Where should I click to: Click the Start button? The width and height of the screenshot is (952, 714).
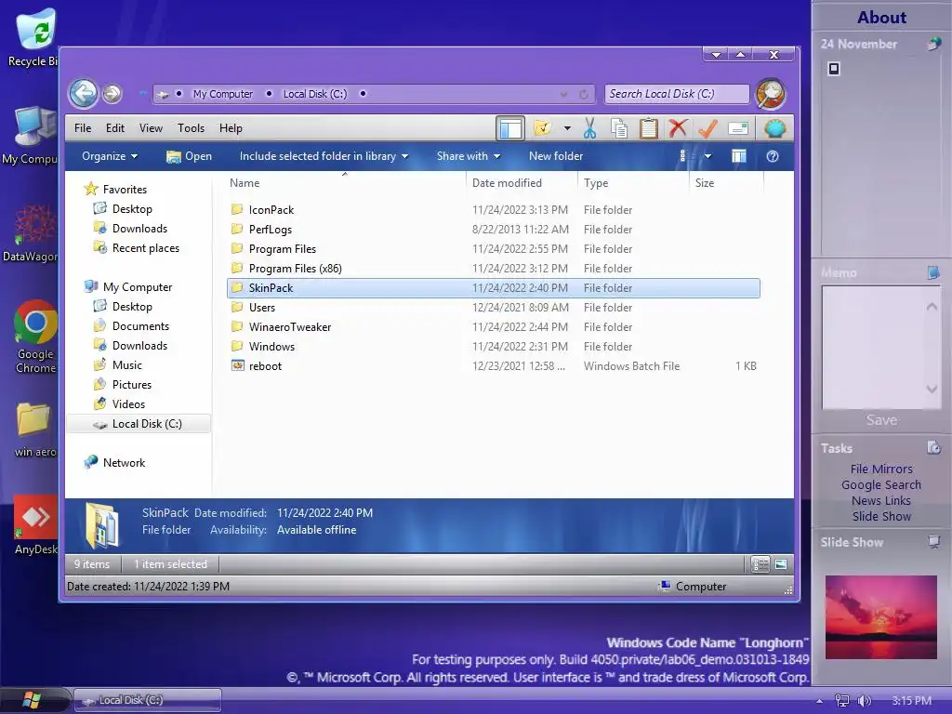pyautogui.click(x=31, y=701)
